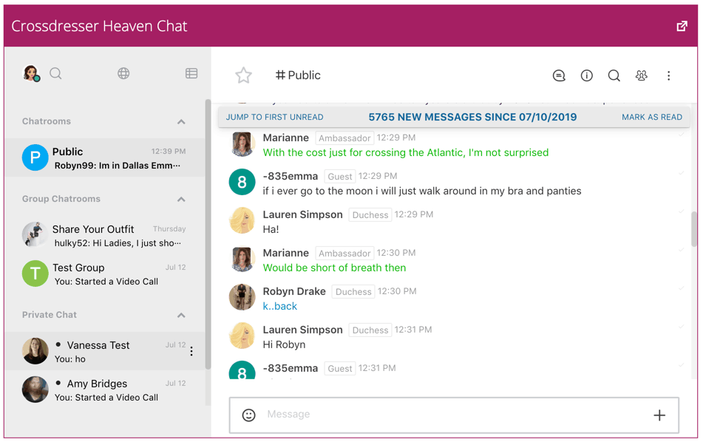Star the Public chatroom as favorite
This screenshot has width=703, height=445.
(x=243, y=75)
